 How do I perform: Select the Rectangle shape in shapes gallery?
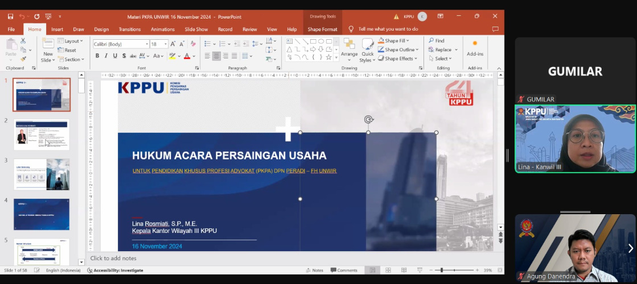313,41
